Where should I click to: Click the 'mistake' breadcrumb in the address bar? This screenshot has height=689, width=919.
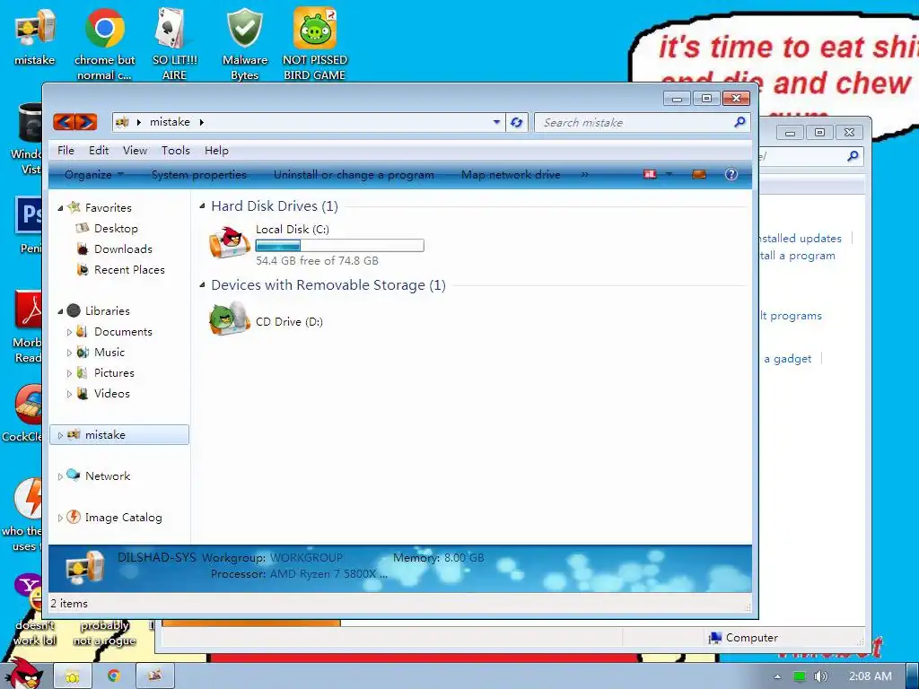[170, 122]
